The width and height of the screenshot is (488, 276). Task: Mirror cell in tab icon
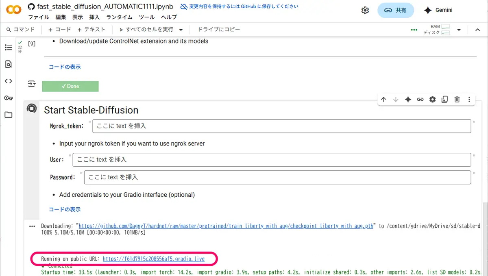click(444, 100)
